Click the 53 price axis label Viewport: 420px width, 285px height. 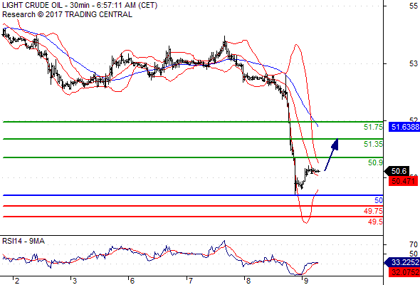pos(414,63)
